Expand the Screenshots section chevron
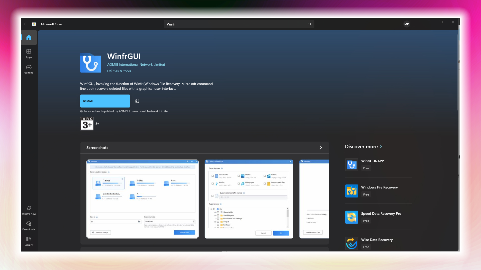 coord(321,147)
